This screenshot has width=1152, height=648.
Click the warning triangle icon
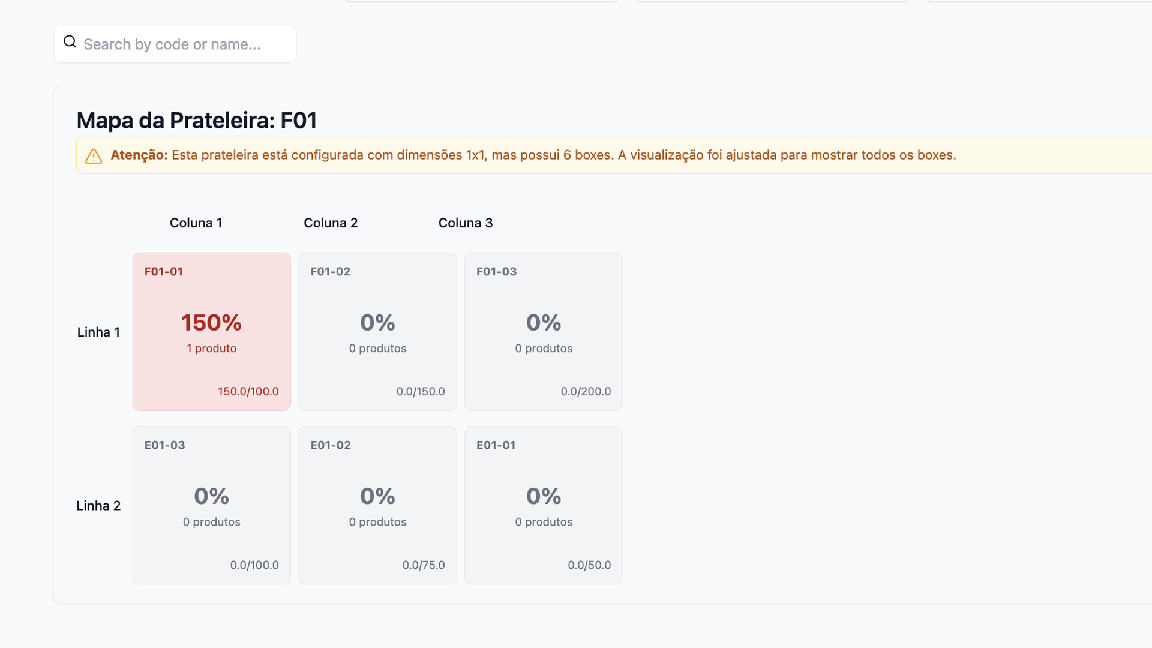click(94, 156)
